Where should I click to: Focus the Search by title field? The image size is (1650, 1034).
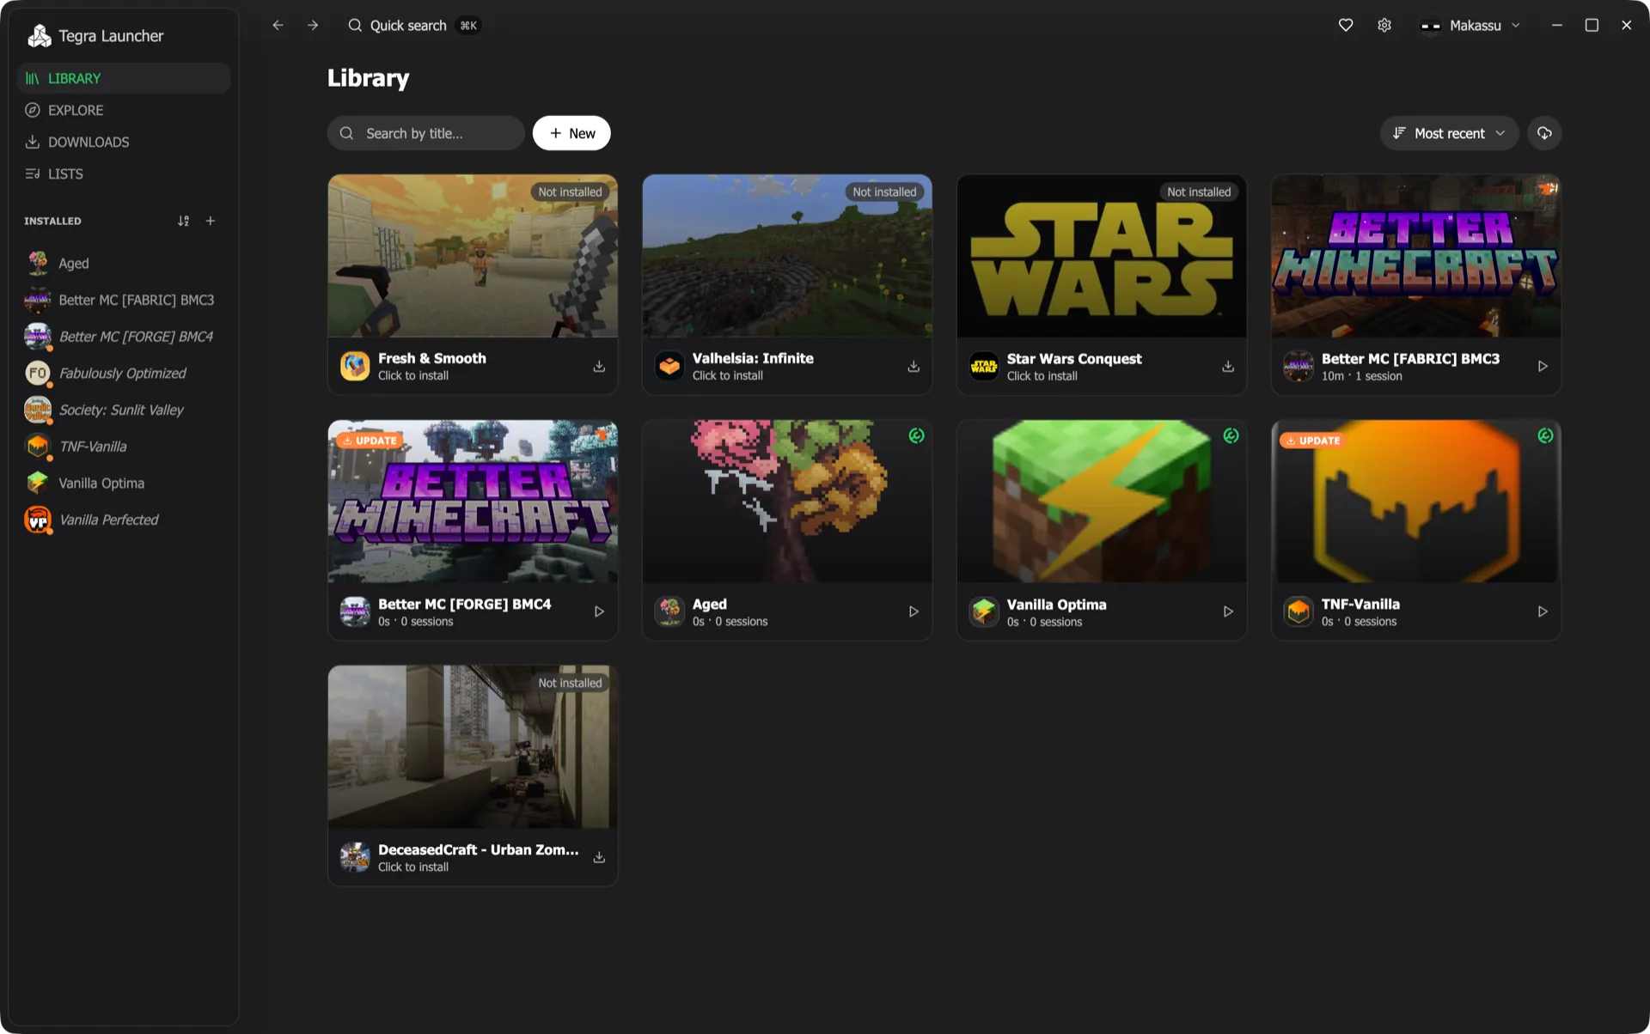(x=425, y=133)
